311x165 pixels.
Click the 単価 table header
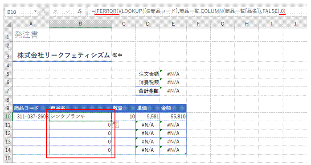coord(147,108)
